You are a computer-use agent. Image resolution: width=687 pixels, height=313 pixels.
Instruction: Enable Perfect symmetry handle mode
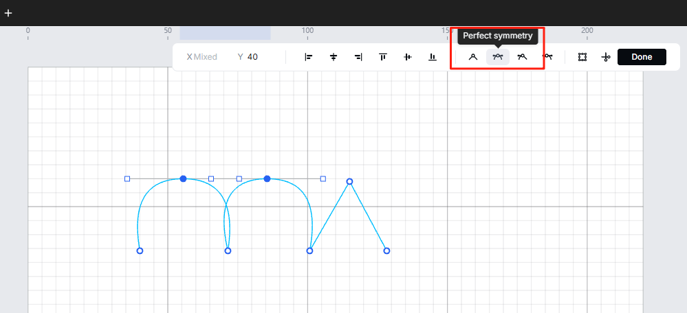coord(498,57)
